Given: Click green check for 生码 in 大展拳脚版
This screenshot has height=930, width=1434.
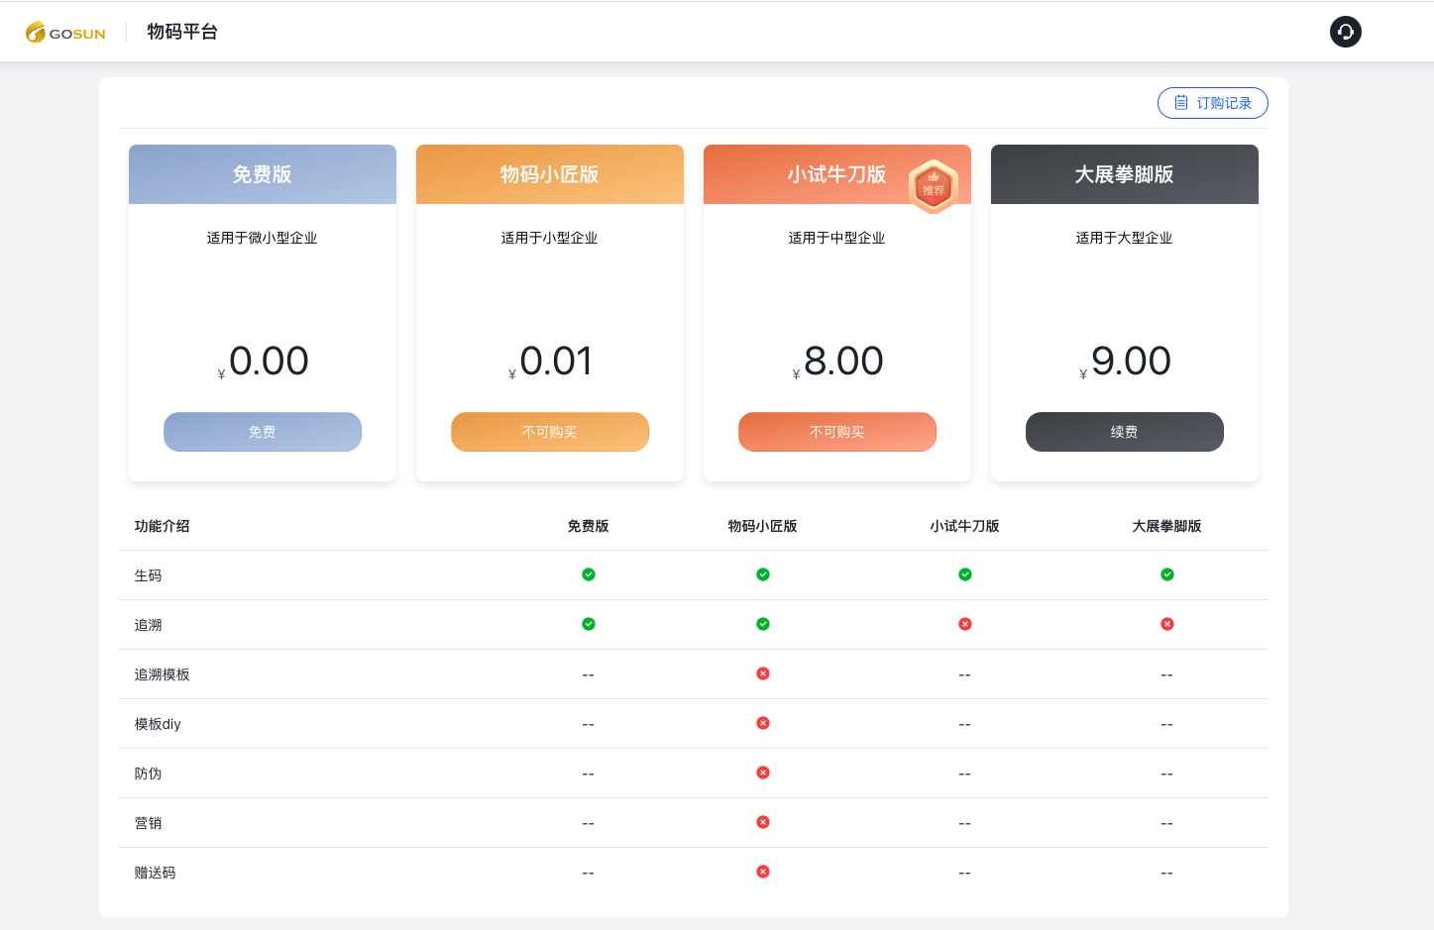Looking at the screenshot, I should tap(1167, 574).
